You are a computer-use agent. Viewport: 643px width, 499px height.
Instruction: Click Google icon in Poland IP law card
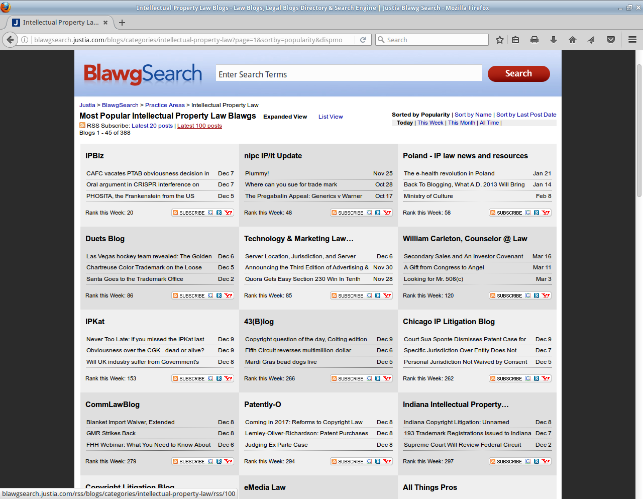click(x=528, y=213)
